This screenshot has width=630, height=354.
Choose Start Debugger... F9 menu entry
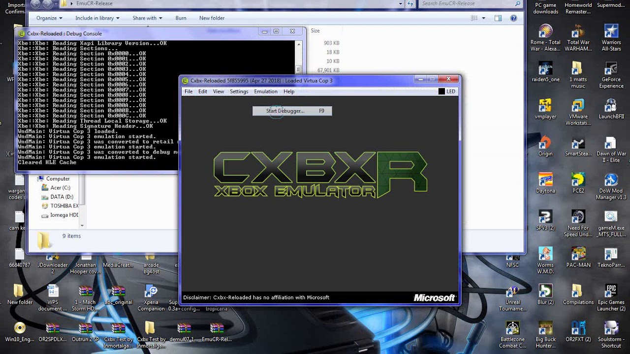(x=292, y=111)
